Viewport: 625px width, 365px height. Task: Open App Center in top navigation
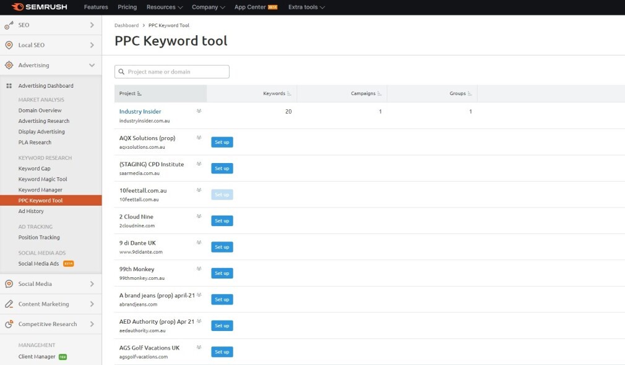(x=250, y=7)
